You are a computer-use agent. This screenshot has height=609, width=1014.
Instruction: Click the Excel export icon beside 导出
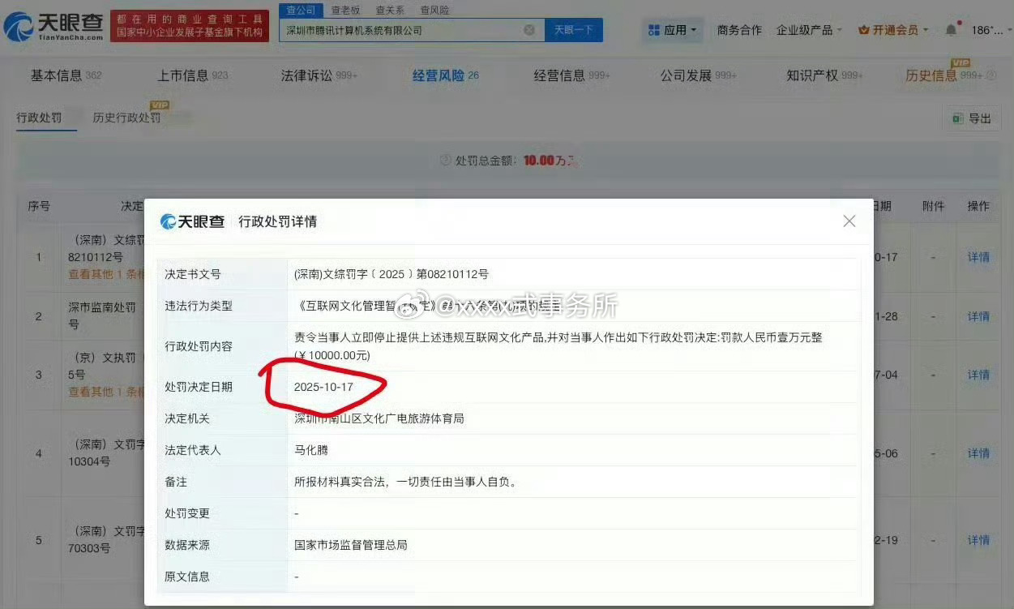[957, 118]
